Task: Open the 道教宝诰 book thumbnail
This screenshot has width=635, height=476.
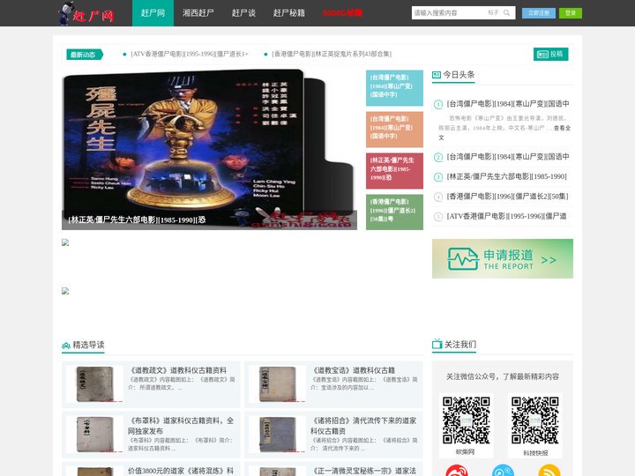Action: pyautogui.click(x=278, y=384)
